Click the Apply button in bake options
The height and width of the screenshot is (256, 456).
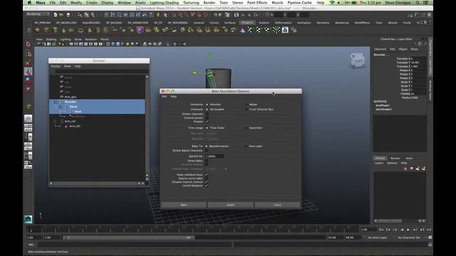(x=230, y=205)
